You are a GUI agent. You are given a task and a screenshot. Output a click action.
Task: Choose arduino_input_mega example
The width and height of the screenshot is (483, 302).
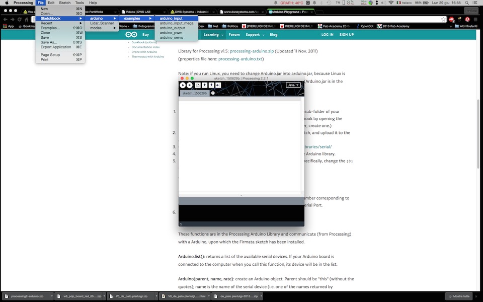pyautogui.click(x=176, y=23)
